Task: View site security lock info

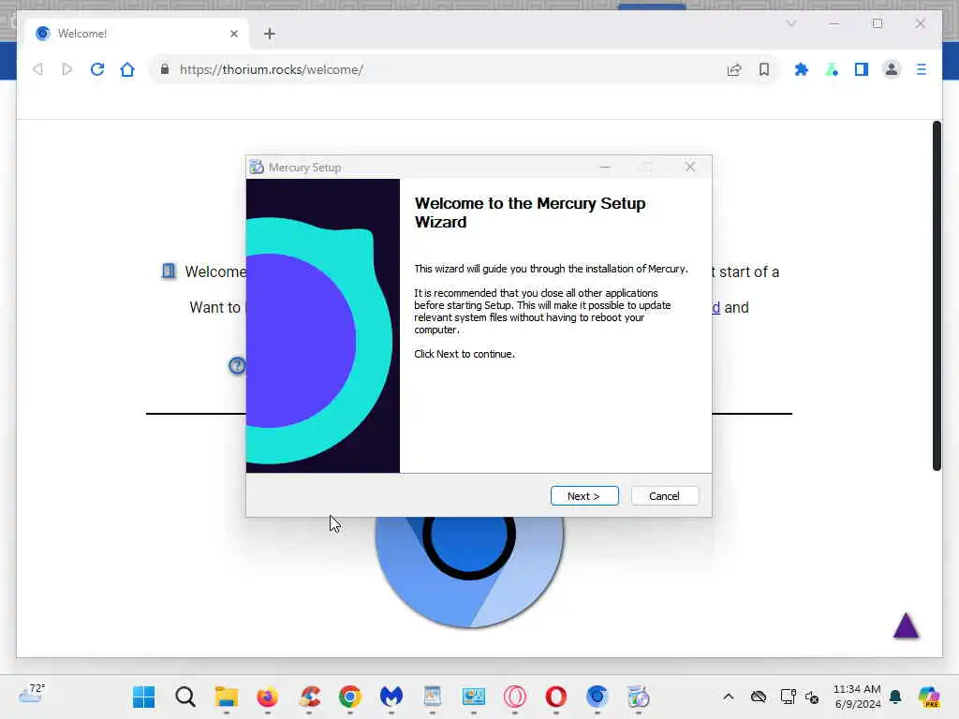Action: click(165, 69)
